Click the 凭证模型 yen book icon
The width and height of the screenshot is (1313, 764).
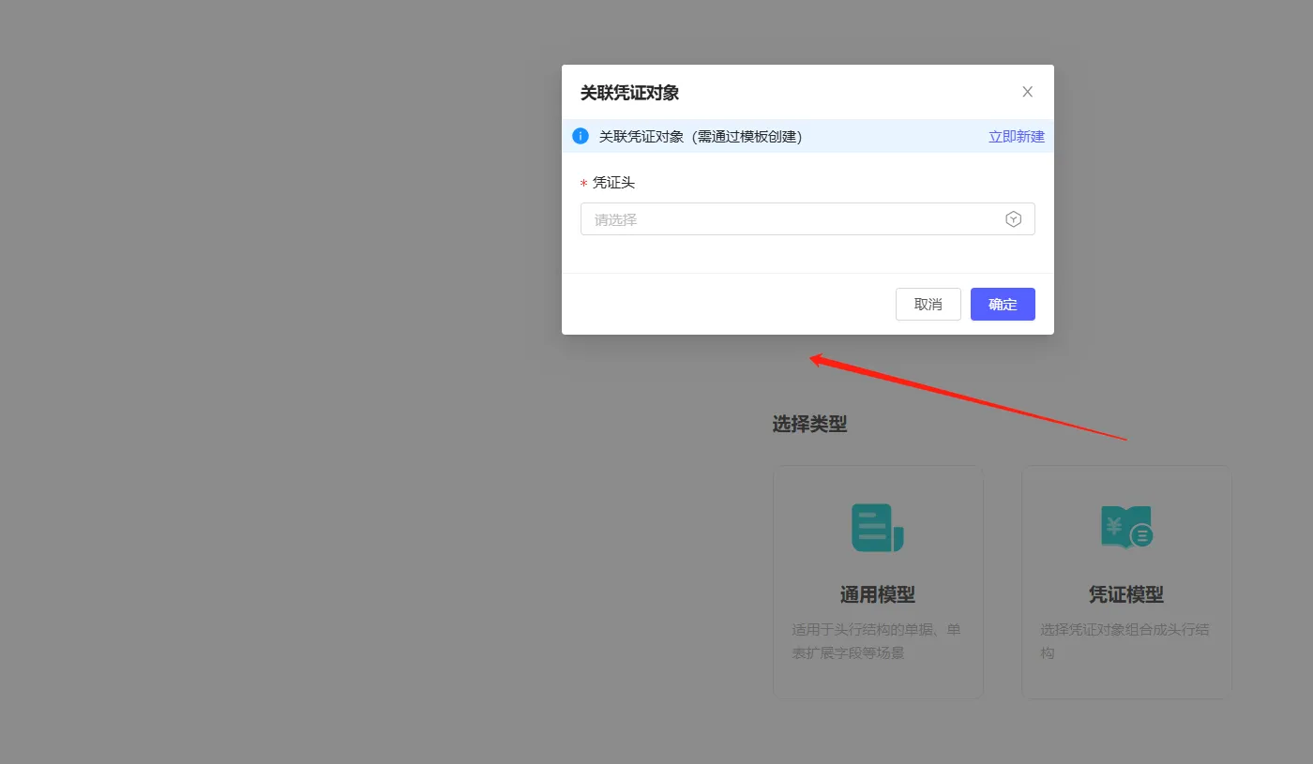point(1125,528)
